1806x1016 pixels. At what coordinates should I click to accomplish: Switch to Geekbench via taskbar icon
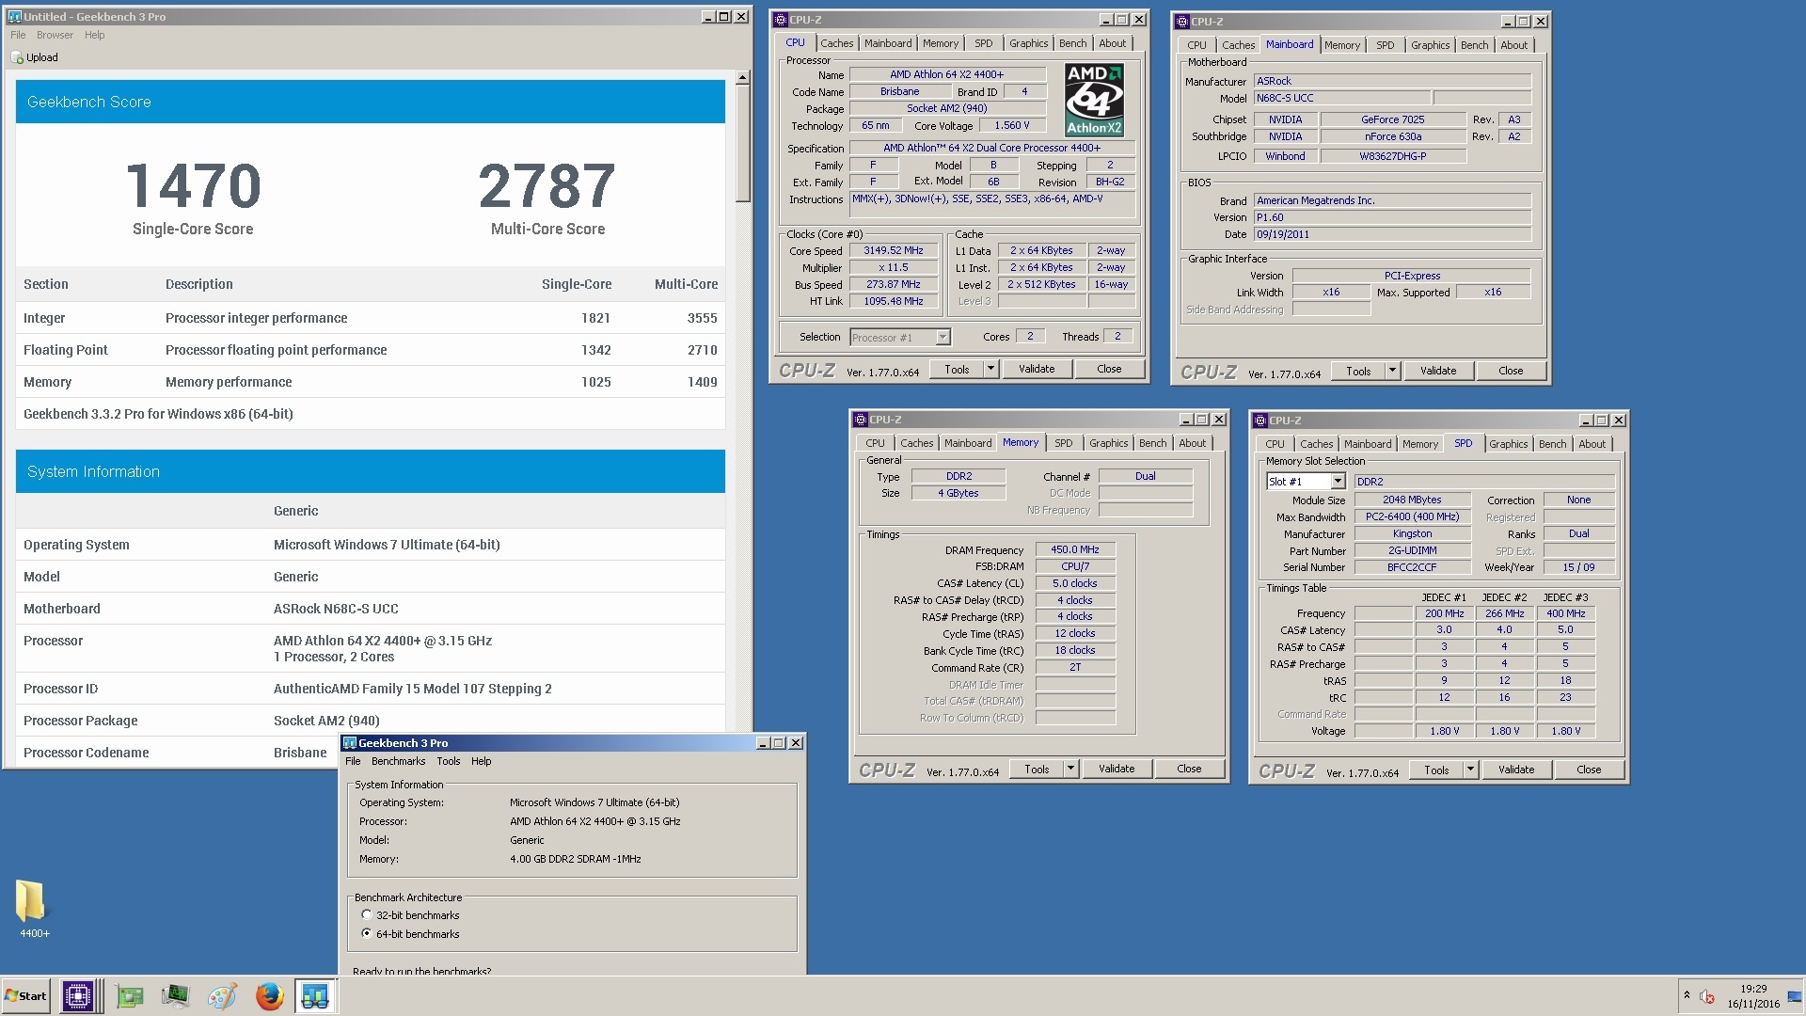point(315,996)
